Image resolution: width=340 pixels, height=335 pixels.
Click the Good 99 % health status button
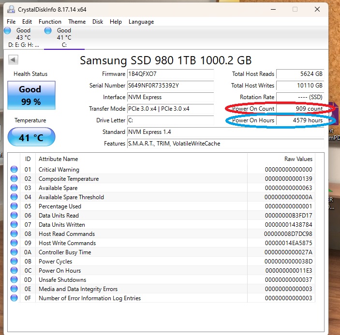pos(31,95)
